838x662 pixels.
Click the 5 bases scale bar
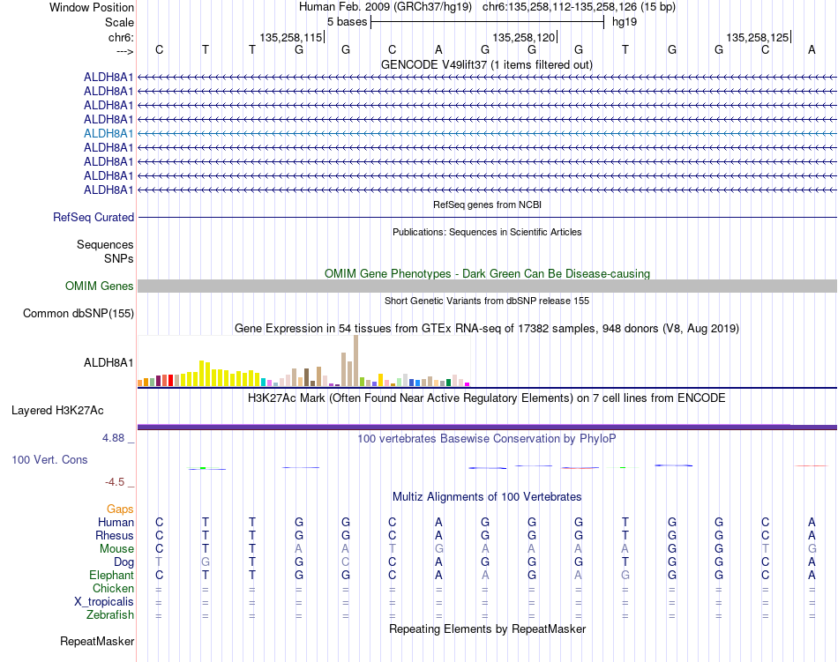pyautogui.click(x=488, y=22)
